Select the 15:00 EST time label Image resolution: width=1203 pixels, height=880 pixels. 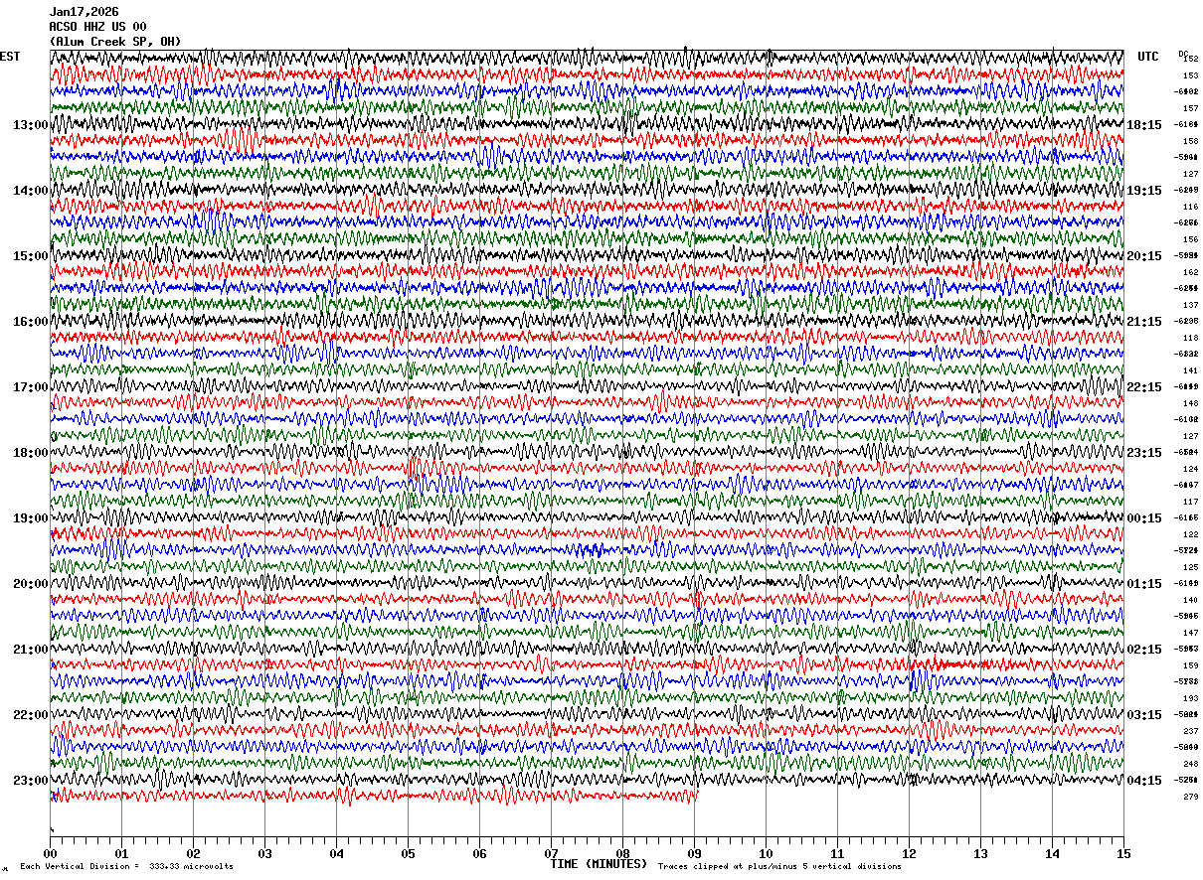click(30, 256)
